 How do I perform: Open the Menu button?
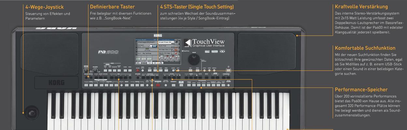pos(197,71)
